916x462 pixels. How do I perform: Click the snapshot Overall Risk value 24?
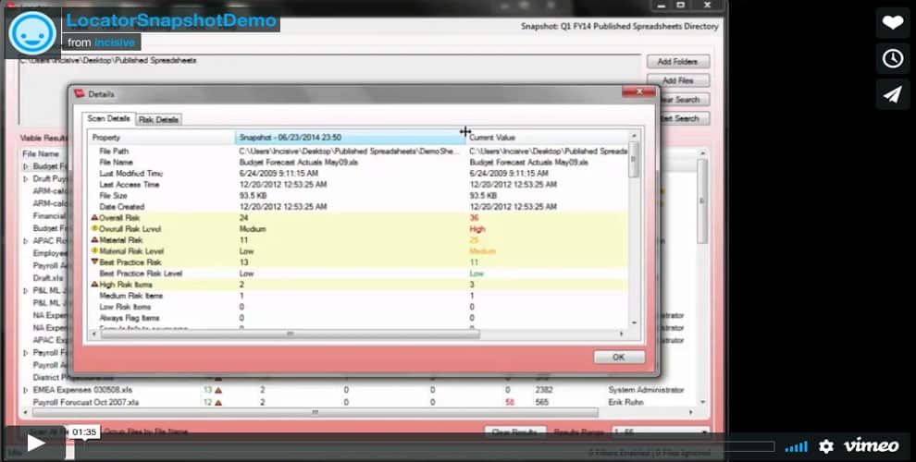243,217
